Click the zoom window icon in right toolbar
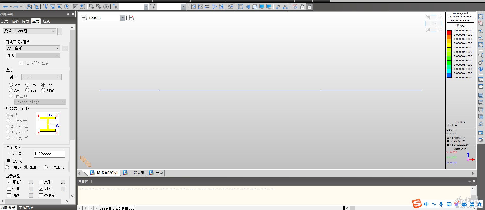The width and height of the screenshot is (485, 210). tap(481, 24)
